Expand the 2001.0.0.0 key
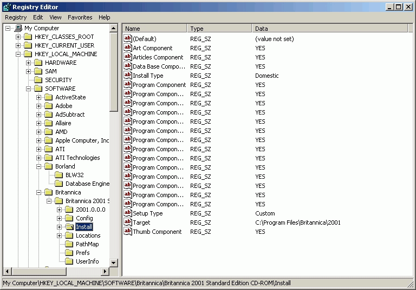This screenshot has height=290, width=416. [60, 210]
